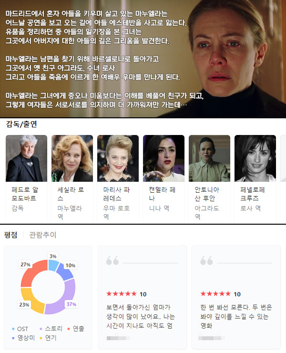Toggle the 스토리 legend item
The image size is (286, 353).
pyautogui.click(x=51, y=329)
